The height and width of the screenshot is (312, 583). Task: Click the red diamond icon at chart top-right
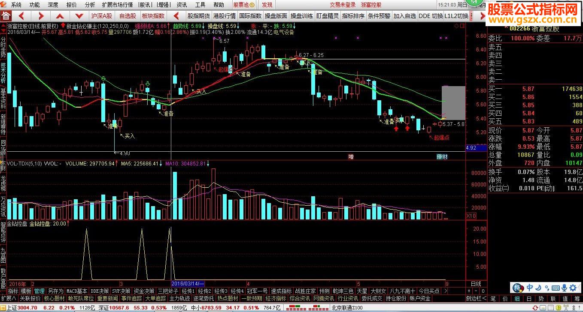(x=456, y=26)
